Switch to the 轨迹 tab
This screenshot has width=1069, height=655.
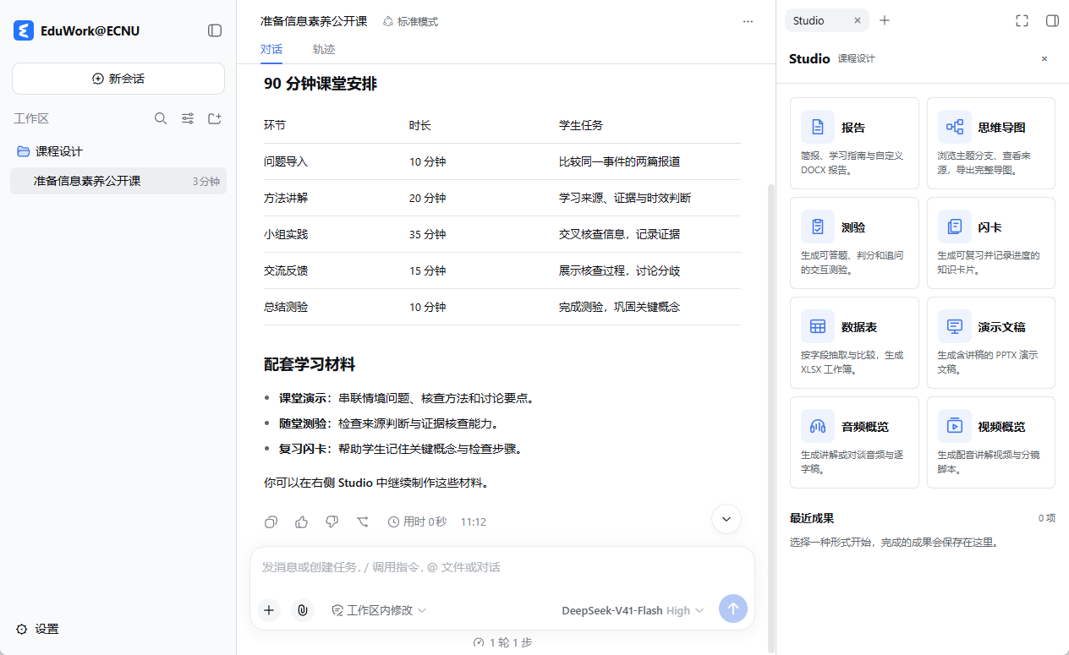coord(324,49)
